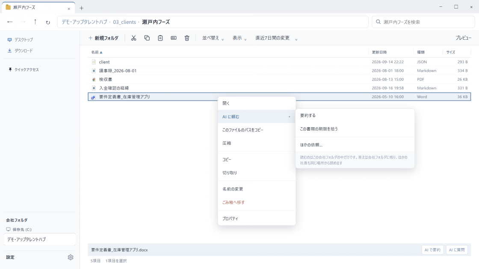Click the 設定 label in the sidebar

(x=10, y=257)
